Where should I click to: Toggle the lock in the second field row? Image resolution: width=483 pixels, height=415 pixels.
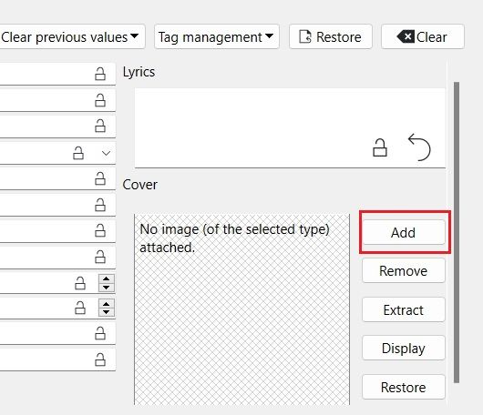[100, 100]
